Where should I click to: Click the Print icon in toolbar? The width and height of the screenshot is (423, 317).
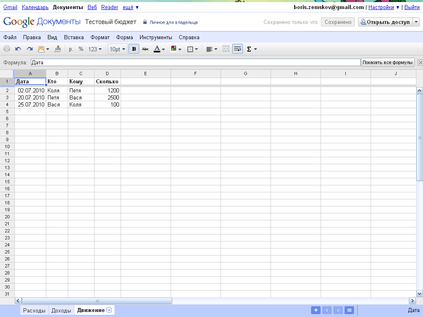(7, 49)
